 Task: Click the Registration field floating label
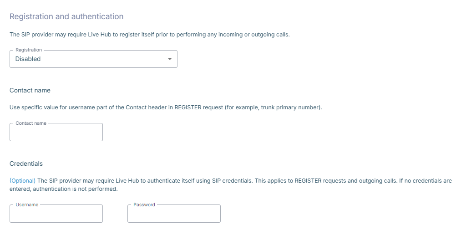(x=29, y=50)
